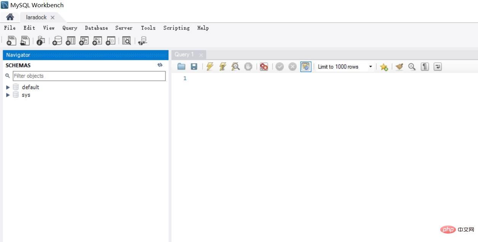Save query as favorite snippet star

tap(384, 67)
